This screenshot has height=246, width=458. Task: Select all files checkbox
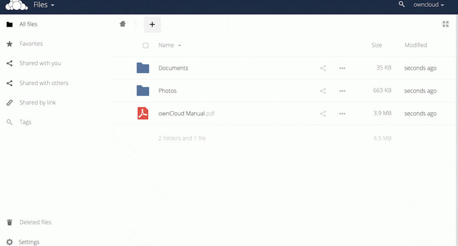pyautogui.click(x=145, y=45)
